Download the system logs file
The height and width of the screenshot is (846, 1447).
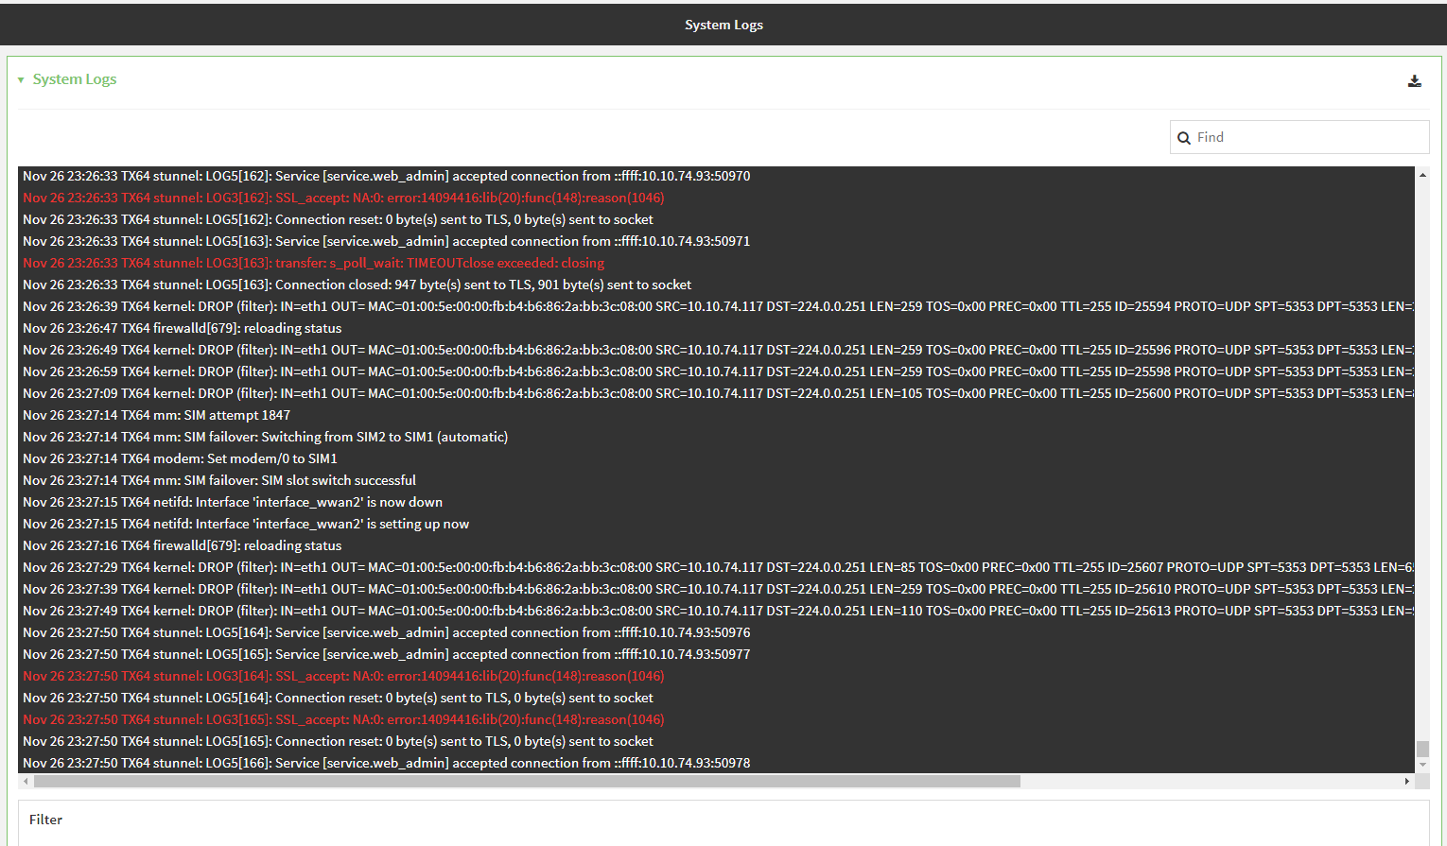point(1414,81)
